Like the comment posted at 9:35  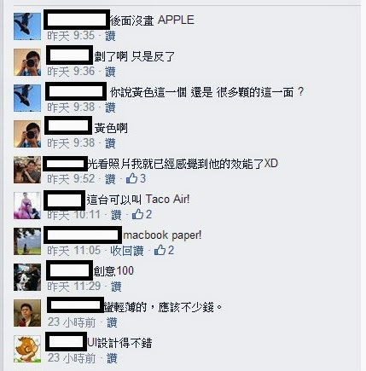coord(110,36)
